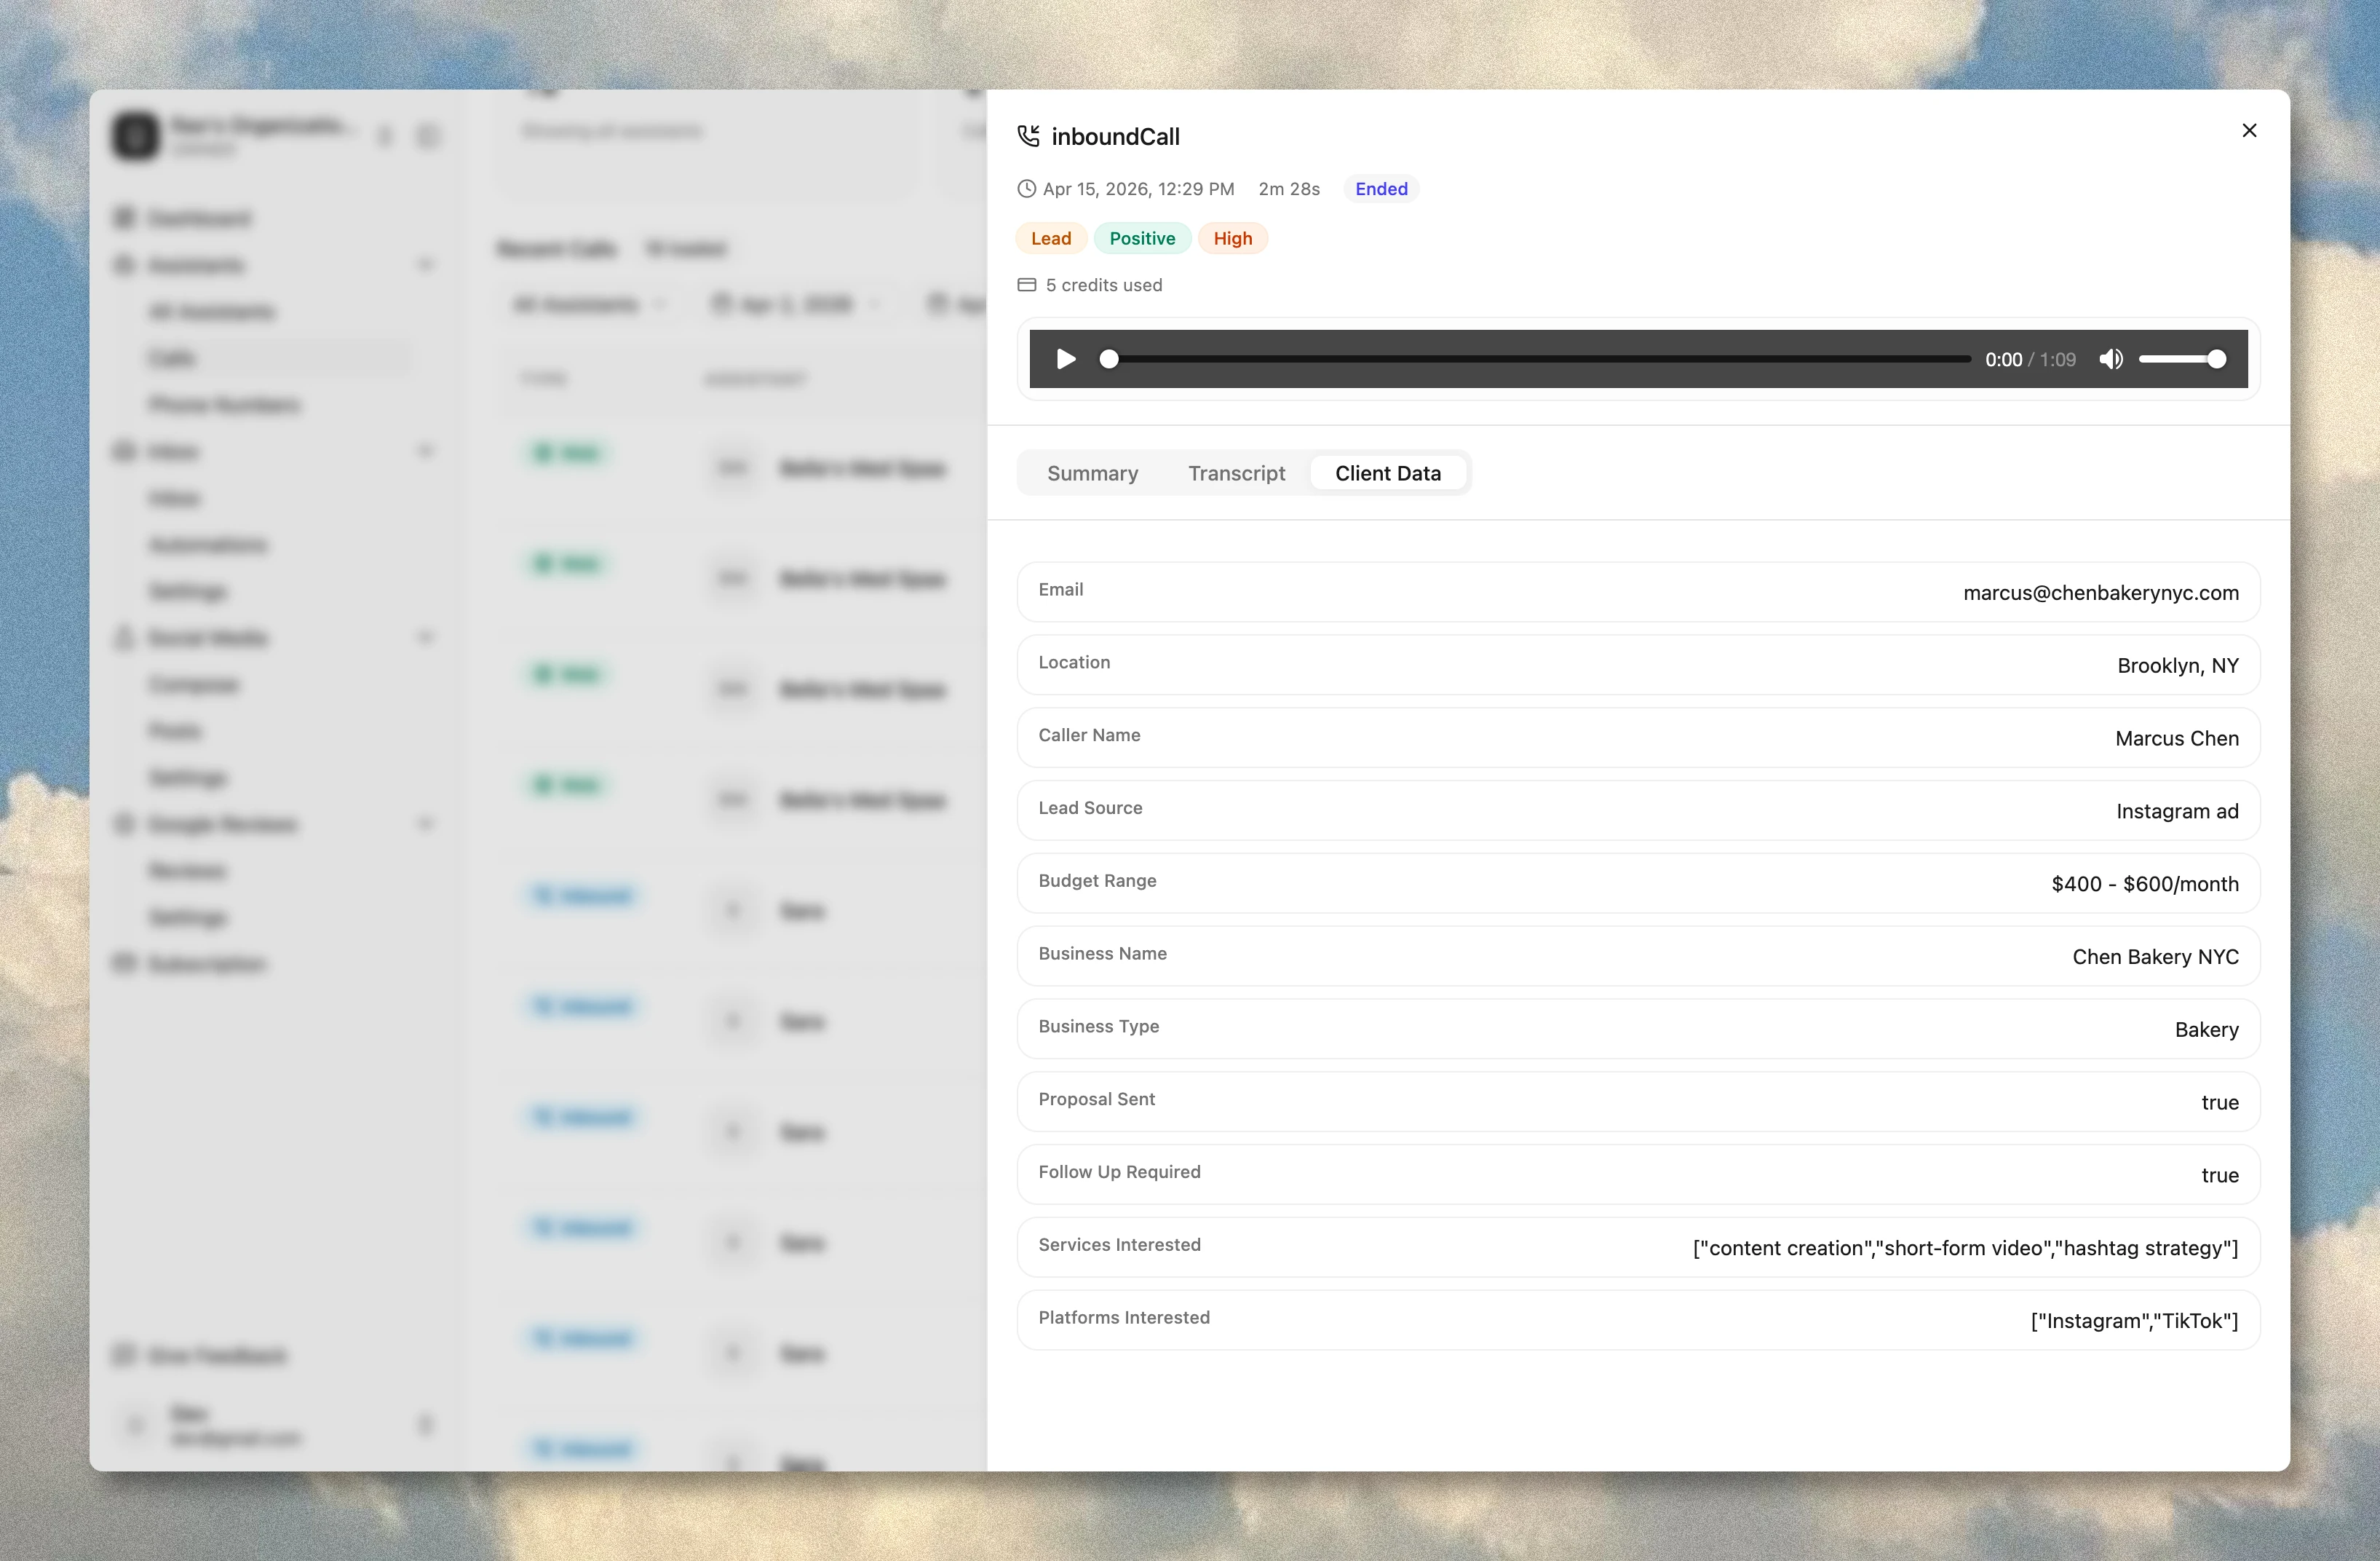This screenshot has height=1561, width=2380.
Task: Click the marcus@chenbakerynyc.com email value
Action: (2100, 593)
